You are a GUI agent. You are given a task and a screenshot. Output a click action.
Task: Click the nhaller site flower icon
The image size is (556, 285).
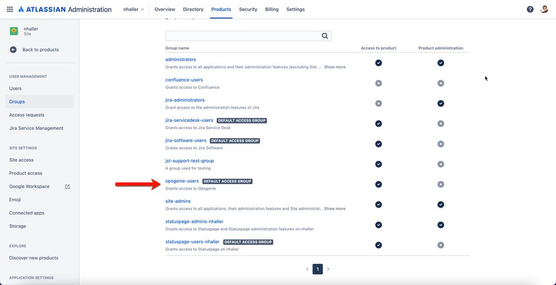pyautogui.click(x=14, y=31)
